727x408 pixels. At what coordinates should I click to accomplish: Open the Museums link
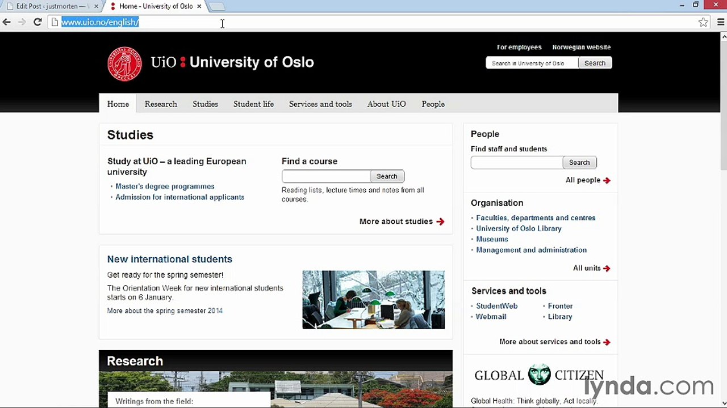492,239
